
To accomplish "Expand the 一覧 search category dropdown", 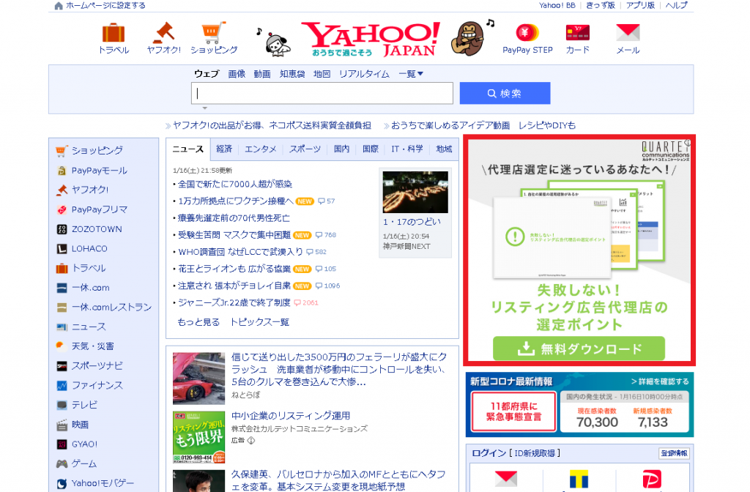I will 411,74.
